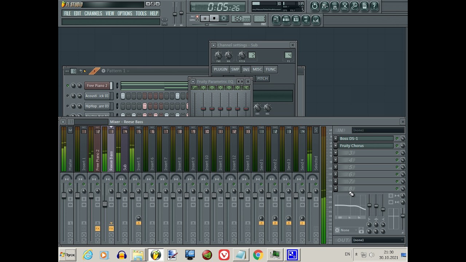Viewport: 466px width, 262px height.
Task: Click the tempo display value
Action: pos(241,19)
